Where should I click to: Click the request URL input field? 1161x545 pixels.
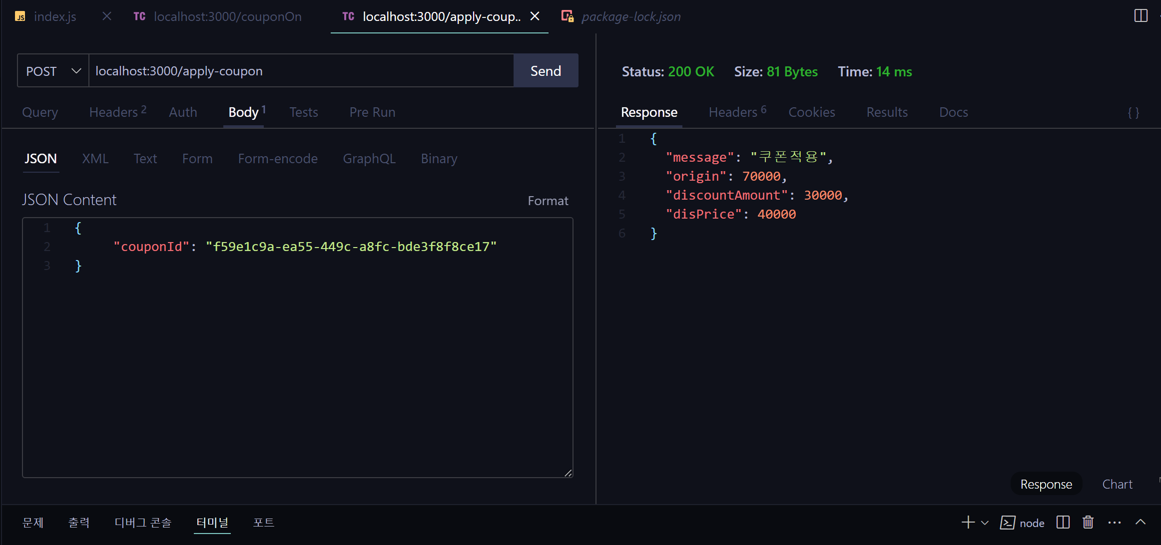click(301, 71)
